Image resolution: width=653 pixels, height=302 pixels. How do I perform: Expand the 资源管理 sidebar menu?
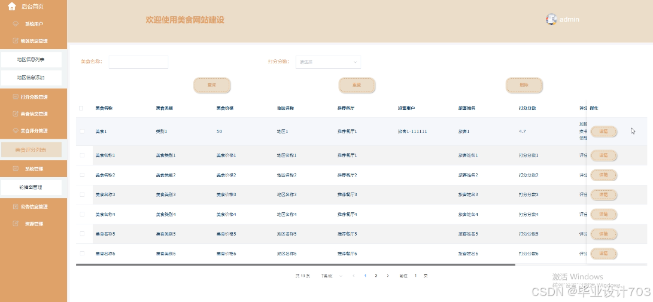pos(34,224)
